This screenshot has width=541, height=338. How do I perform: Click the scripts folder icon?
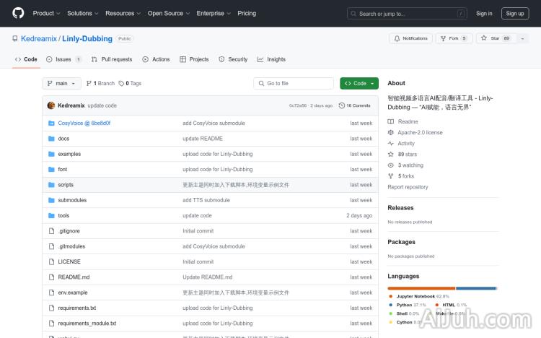pos(51,185)
